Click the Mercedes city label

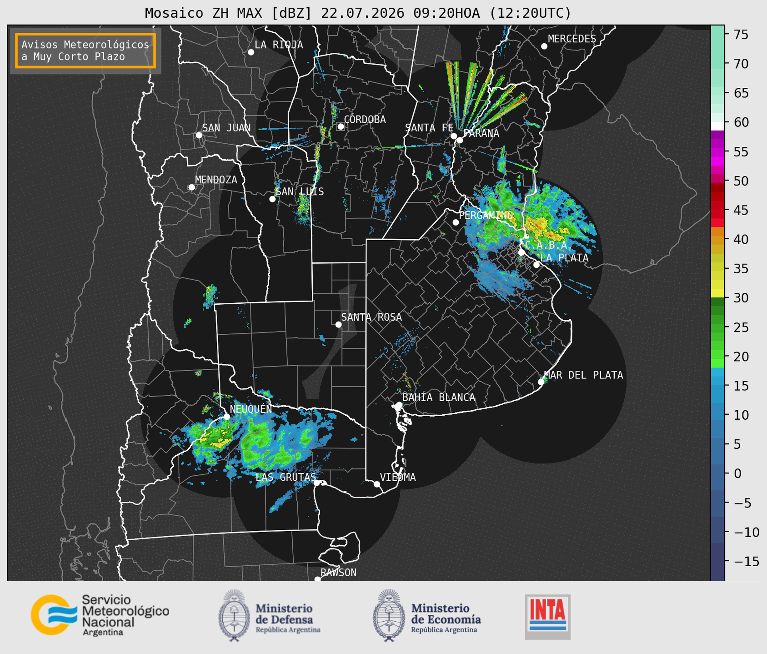(x=572, y=39)
